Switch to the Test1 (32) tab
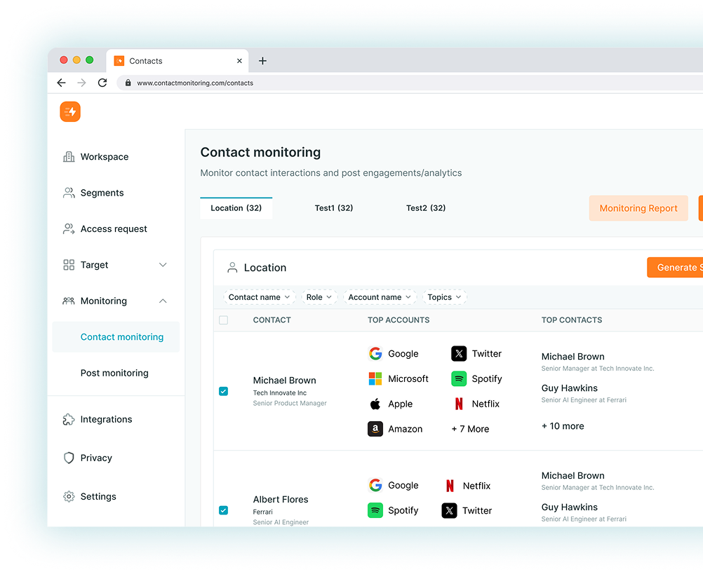The height and width of the screenshot is (574, 703). (334, 208)
